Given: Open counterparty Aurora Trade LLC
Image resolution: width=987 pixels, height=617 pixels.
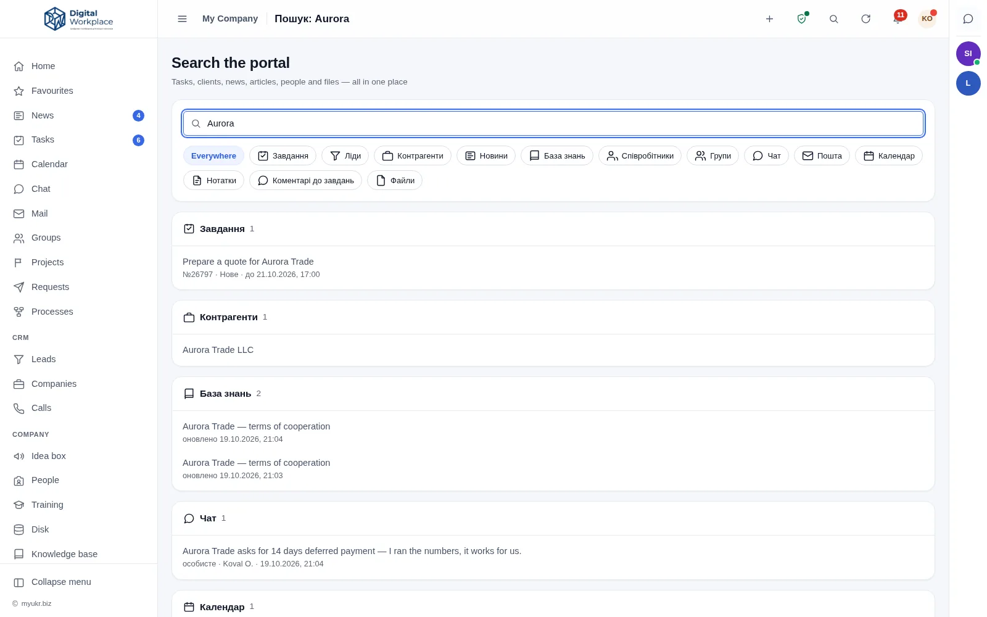Looking at the screenshot, I should [x=218, y=350].
